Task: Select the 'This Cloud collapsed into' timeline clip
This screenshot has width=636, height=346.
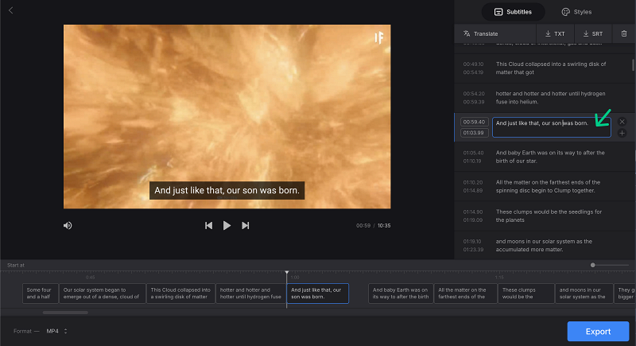Action: point(181,294)
